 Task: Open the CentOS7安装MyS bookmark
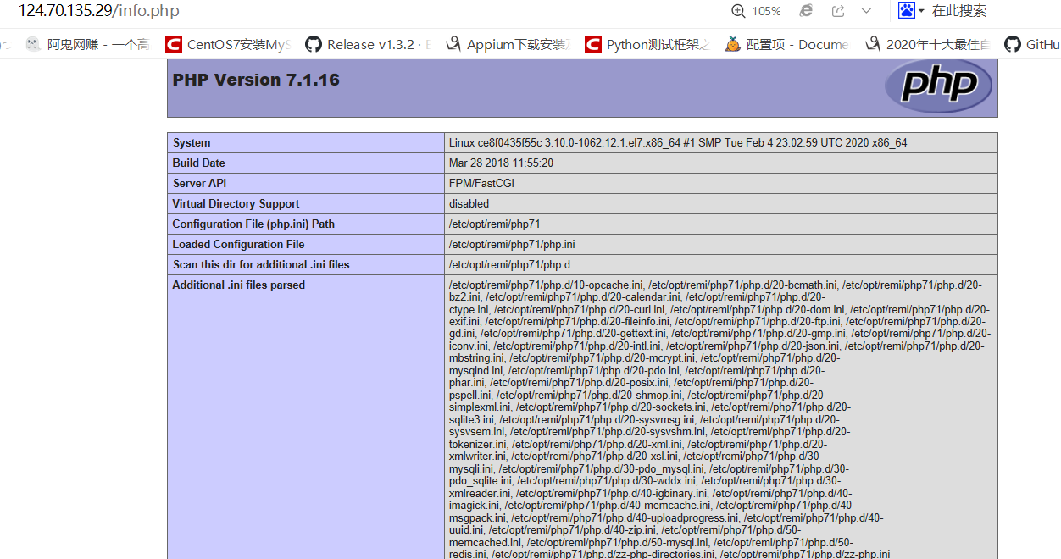[x=229, y=45]
